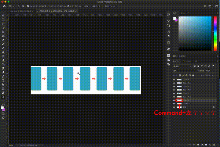The image size is (220, 147).
Task: Click the highlighted グループ 2 layer thumbnail
Action: [x=179, y=100]
